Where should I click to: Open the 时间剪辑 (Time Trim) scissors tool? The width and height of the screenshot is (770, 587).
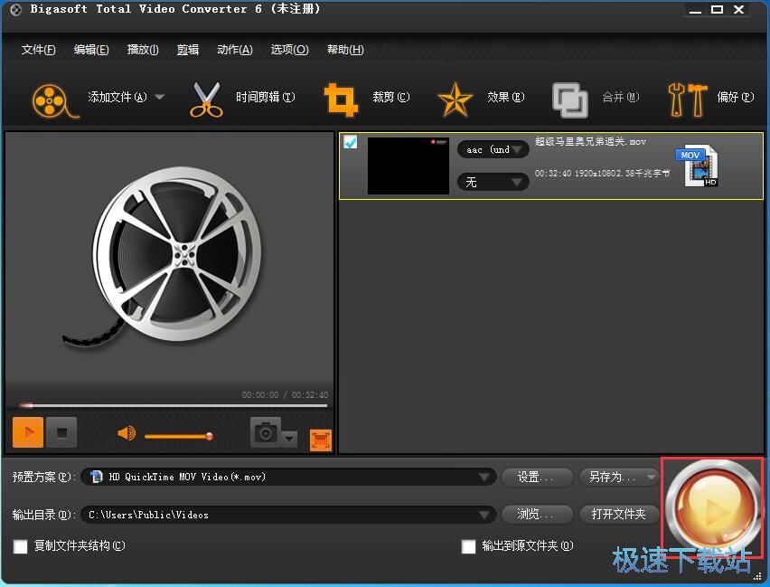(206, 99)
